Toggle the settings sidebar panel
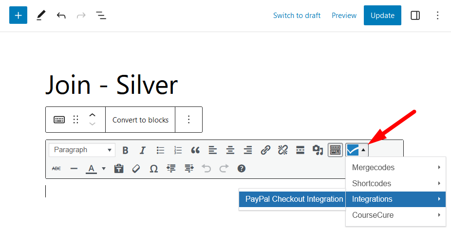Image resolution: width=451 pixels, height=245 pixels. click(x=415, y=15)
